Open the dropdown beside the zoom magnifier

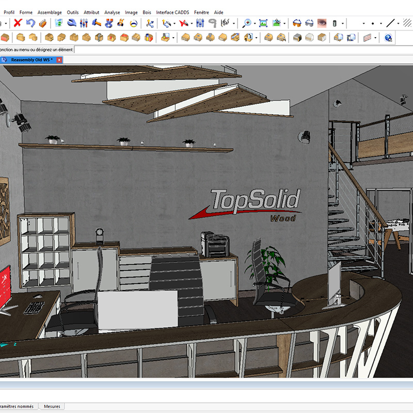255,23
